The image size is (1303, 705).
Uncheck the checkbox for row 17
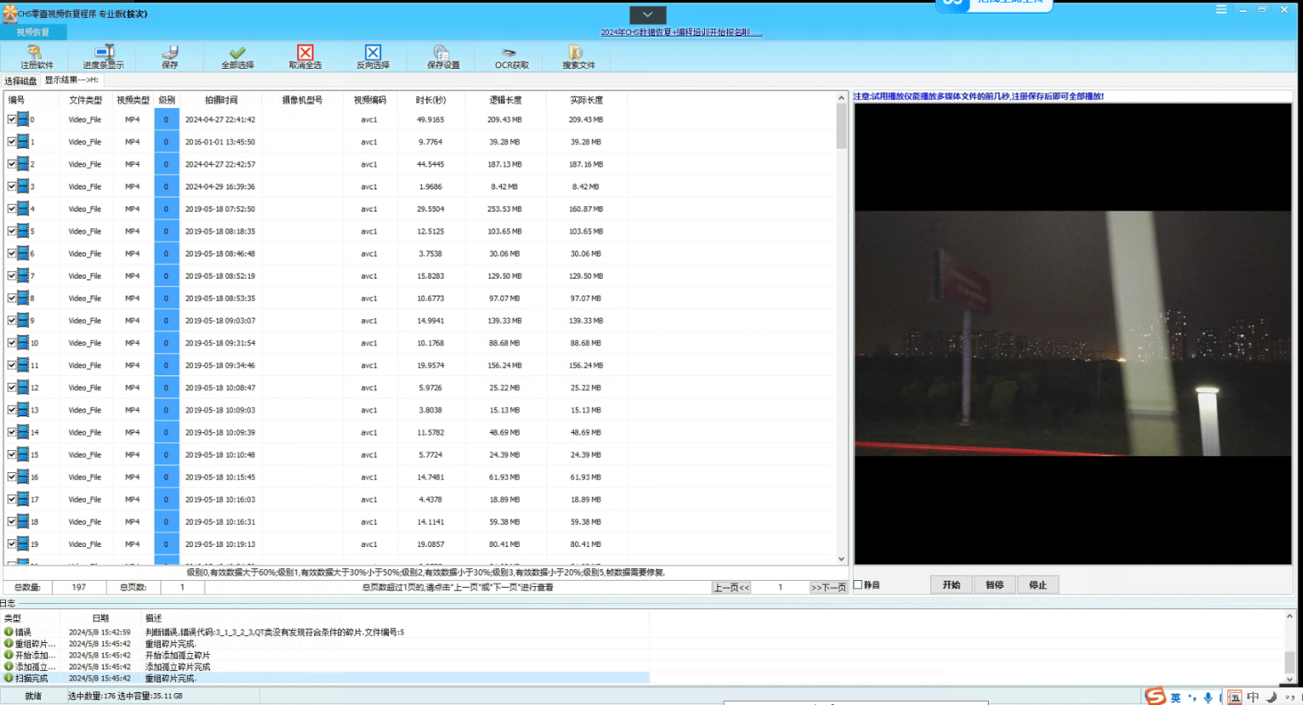tap(12, 499)
